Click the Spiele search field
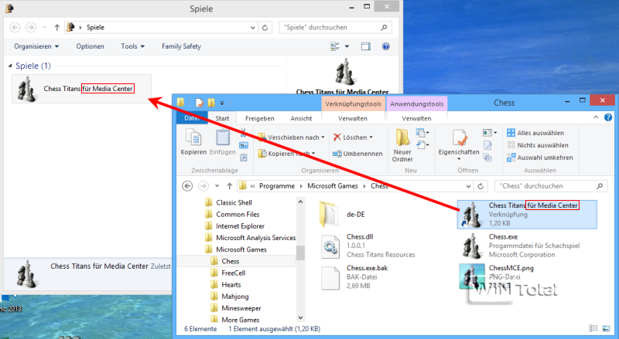 click(x=335, y=28)
